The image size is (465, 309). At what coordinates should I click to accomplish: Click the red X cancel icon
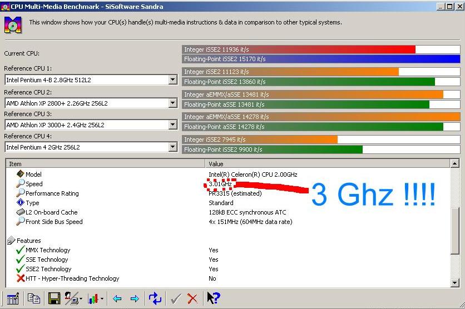(x=192, y=298)
